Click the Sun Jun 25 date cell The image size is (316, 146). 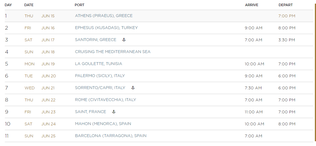(x=40, y=136)
